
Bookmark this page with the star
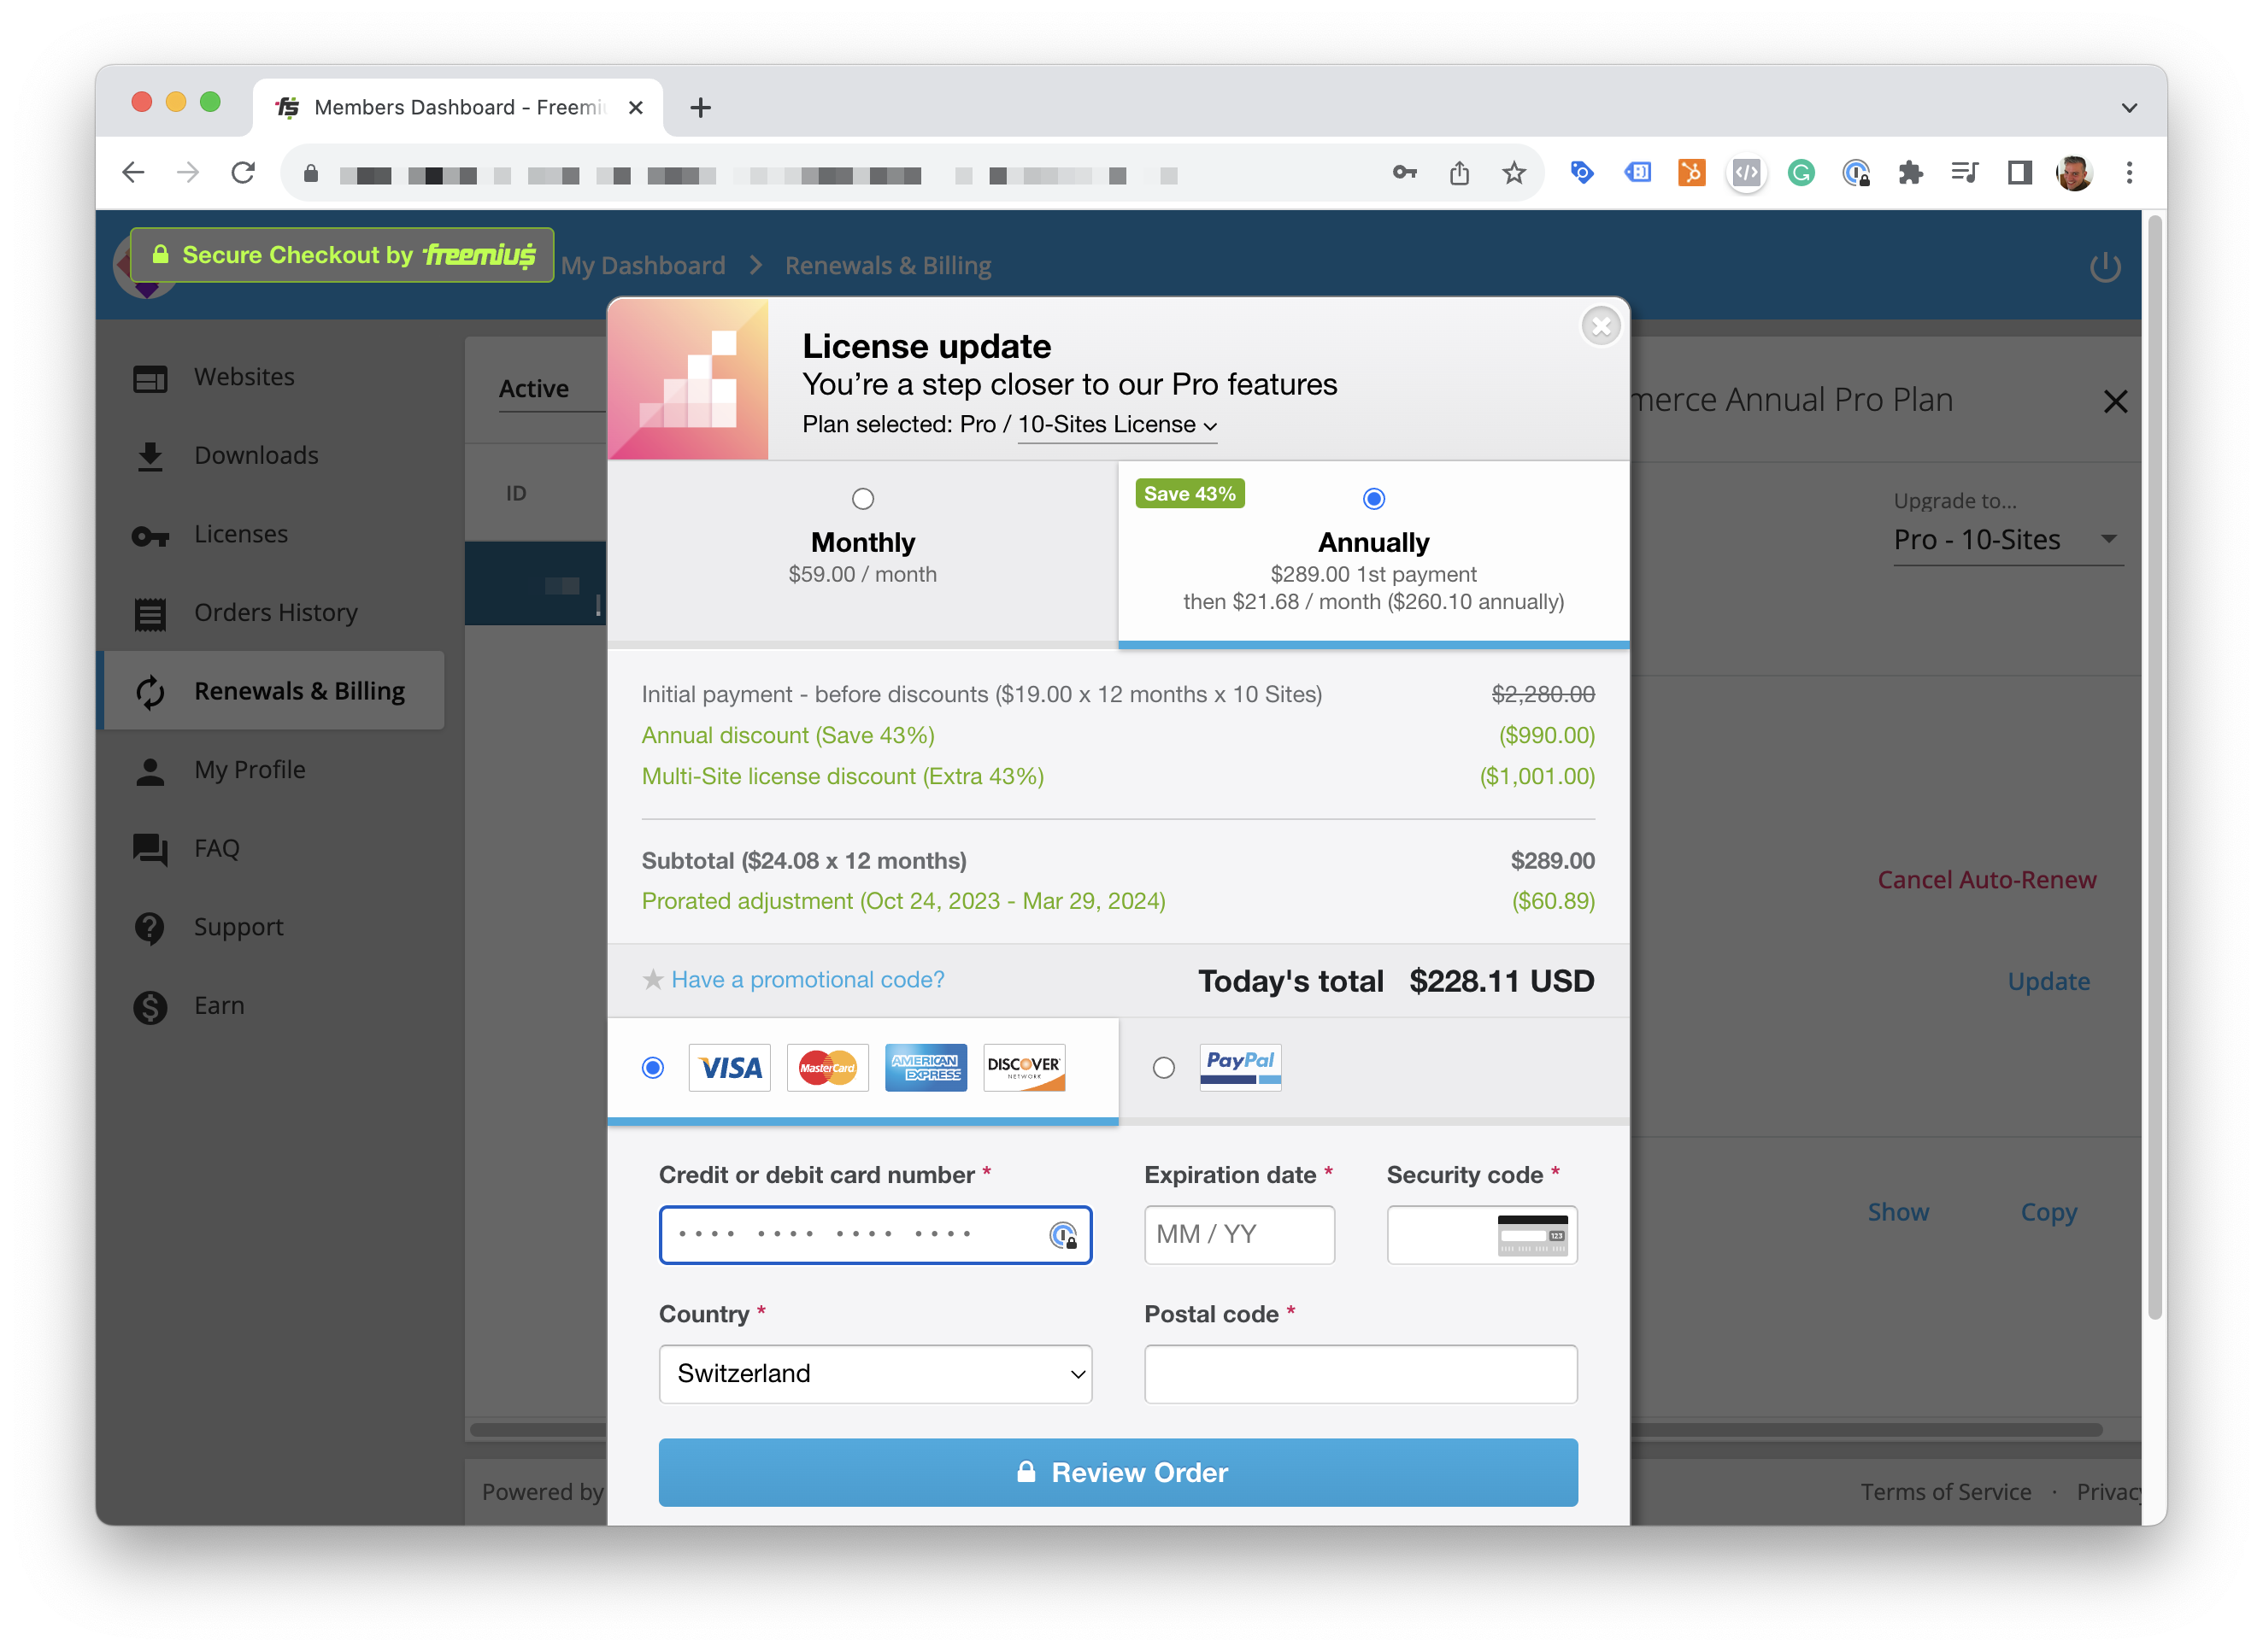pos(1514,173)
